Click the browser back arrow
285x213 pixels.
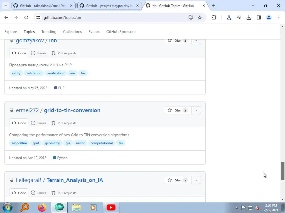tap(6, 17)
